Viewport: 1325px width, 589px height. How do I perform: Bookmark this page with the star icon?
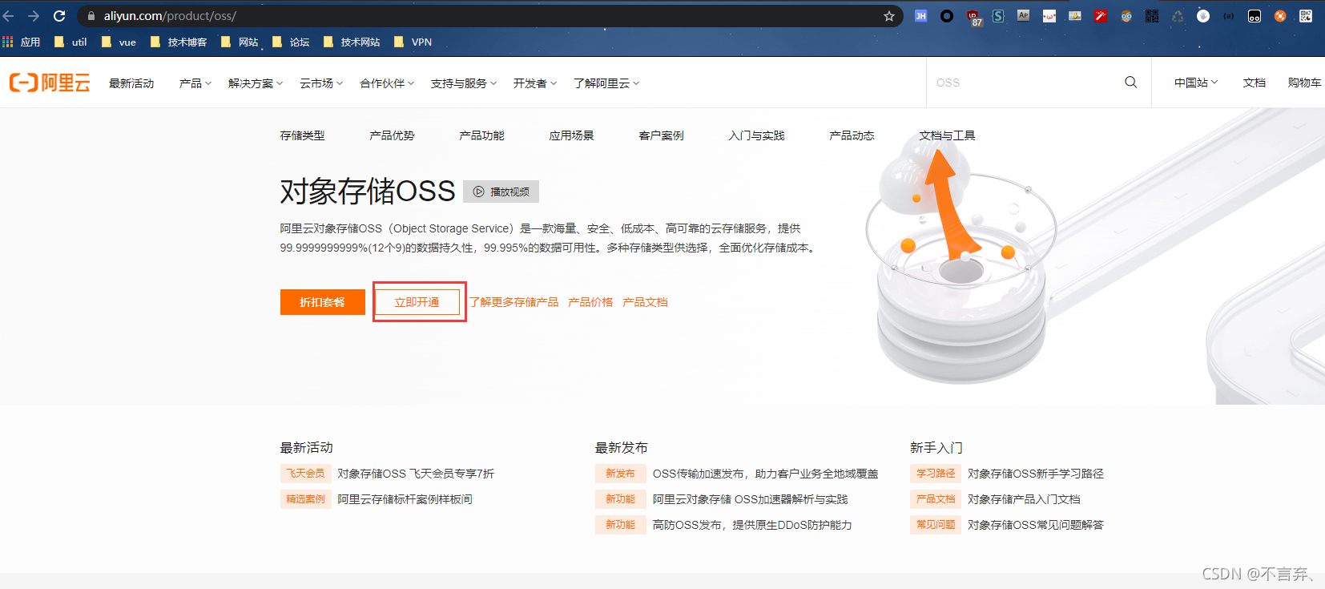click(889, 16)
